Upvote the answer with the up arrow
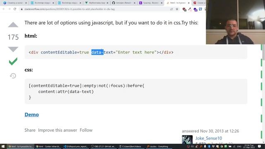 click(13, 25)
